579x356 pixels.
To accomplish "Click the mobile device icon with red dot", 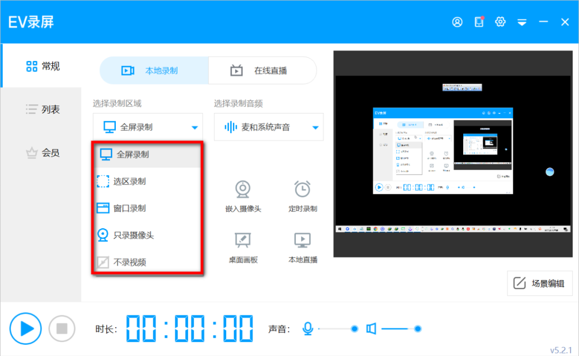I will click(479, 22).
